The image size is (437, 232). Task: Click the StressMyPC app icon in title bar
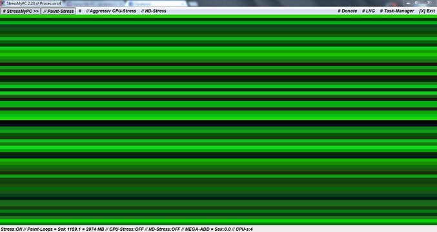(x=3, y=3)
